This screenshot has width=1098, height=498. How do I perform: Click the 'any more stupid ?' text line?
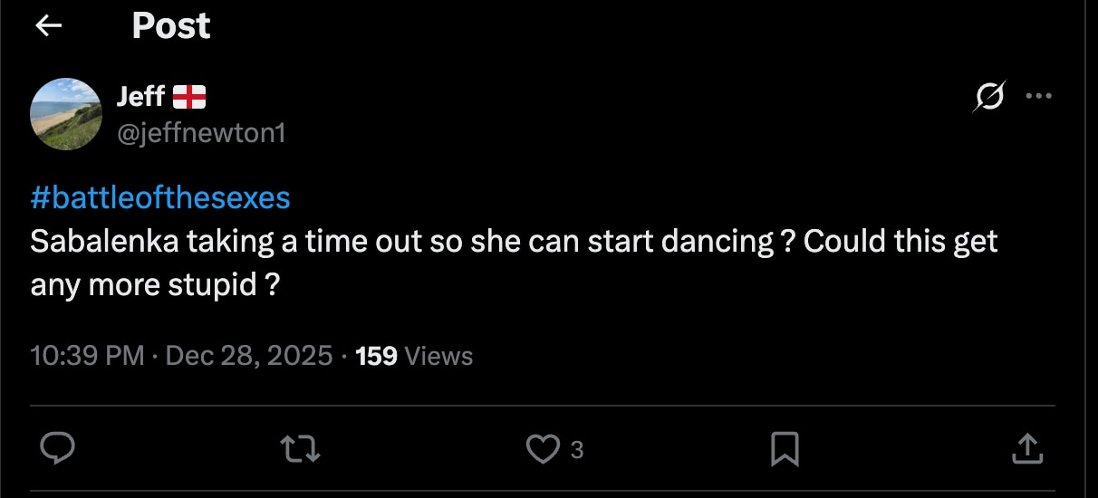[154, 284]
